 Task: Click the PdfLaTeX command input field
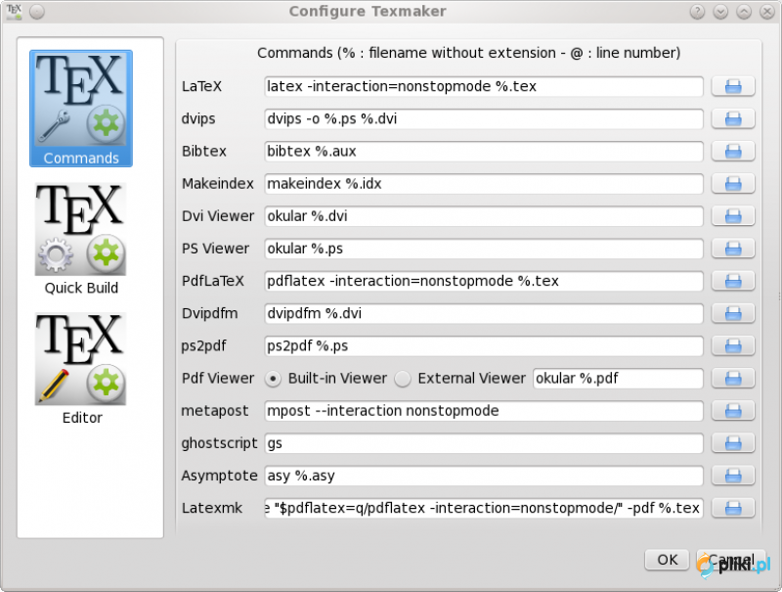pyautogui.click(x=484, y=281)
